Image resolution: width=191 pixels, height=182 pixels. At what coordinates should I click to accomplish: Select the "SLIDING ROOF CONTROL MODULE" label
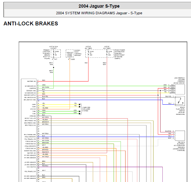pyautogui.click(x=78, y=53)
